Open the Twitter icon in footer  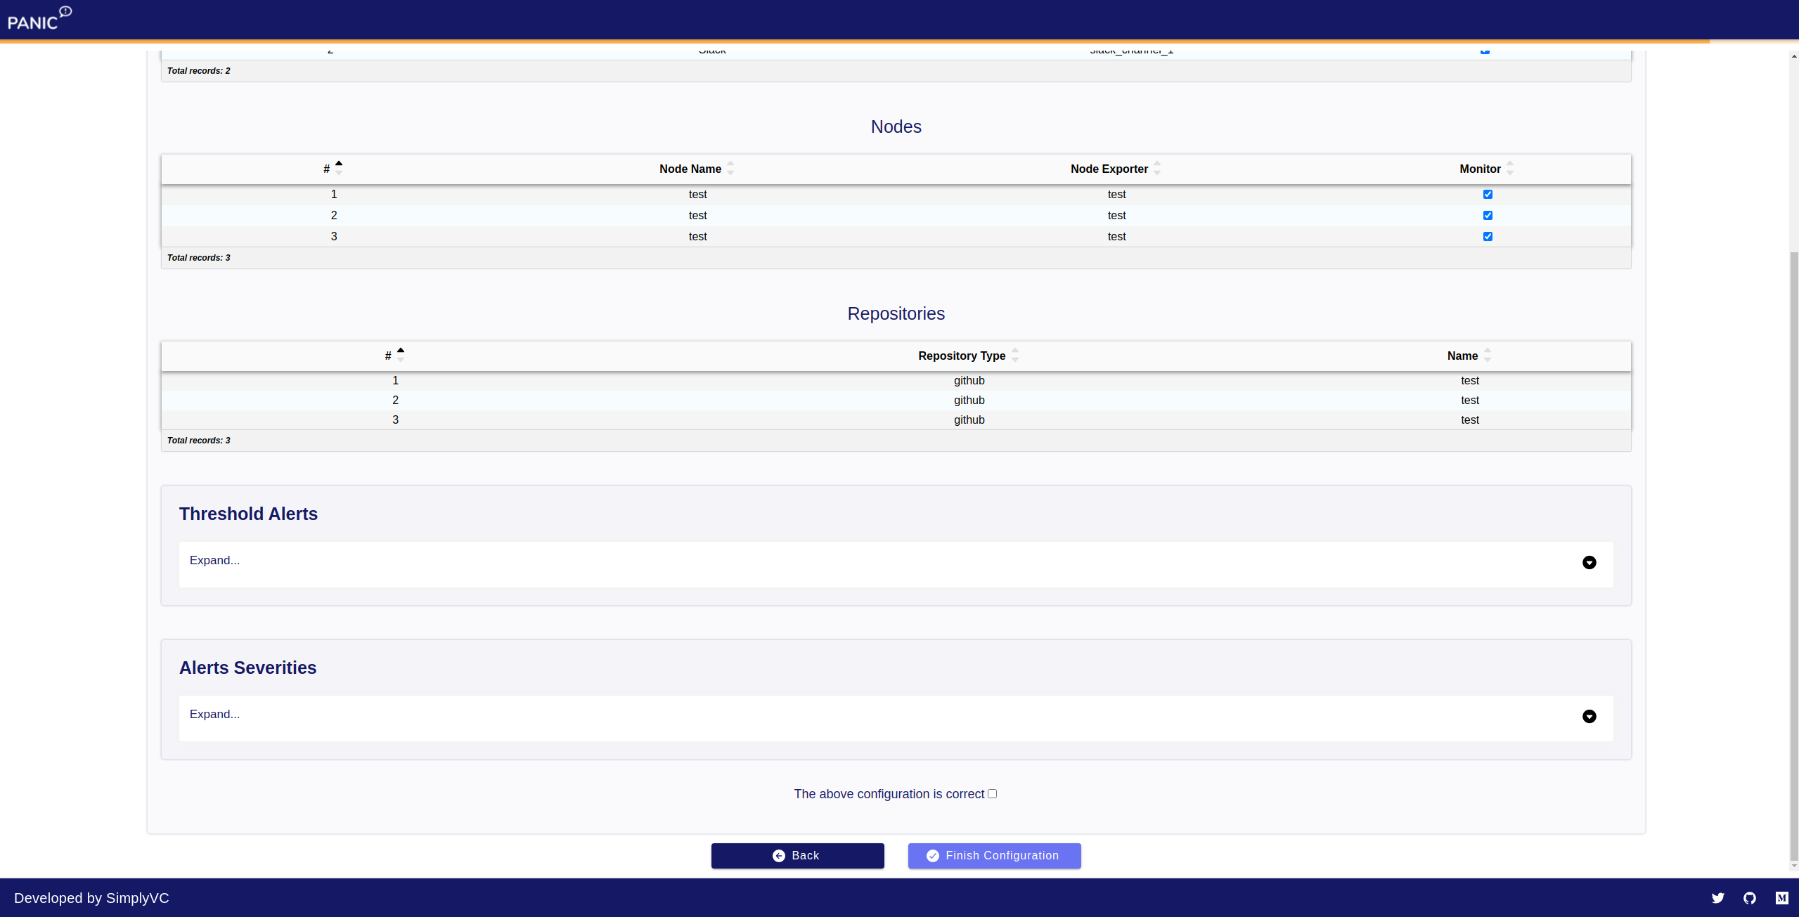pos(1717,898)
